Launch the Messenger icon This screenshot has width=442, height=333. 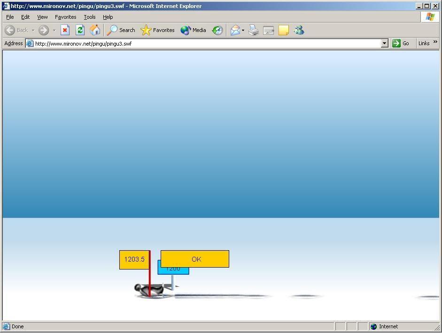pos(299,30)
